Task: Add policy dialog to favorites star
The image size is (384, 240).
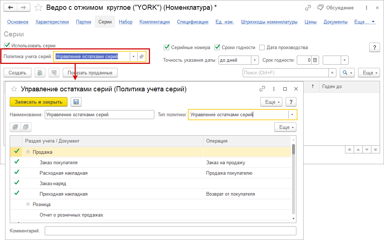Action: pos(14,89)
